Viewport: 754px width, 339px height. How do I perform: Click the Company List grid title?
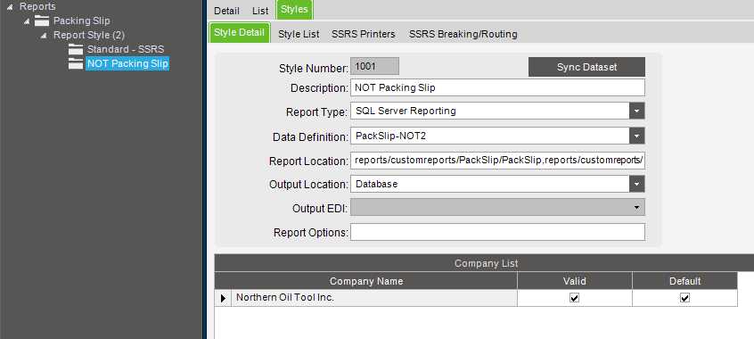pos(486,263)
